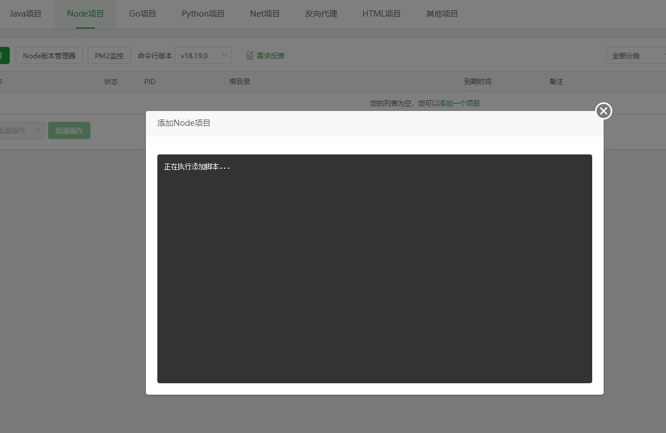Open the HTML项目 tab
The image size is (666, 433).
(x=382, y=14)
